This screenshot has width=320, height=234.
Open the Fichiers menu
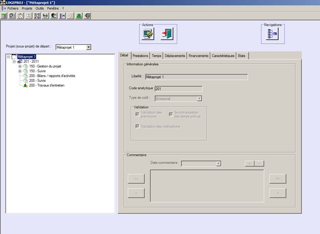pos(13,9)
